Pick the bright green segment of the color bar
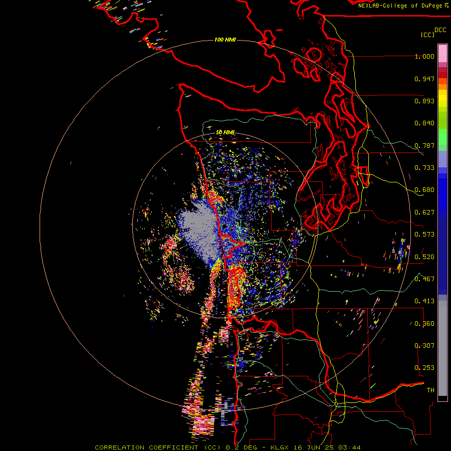Screen dimensions: 451x451 [442, 136]
